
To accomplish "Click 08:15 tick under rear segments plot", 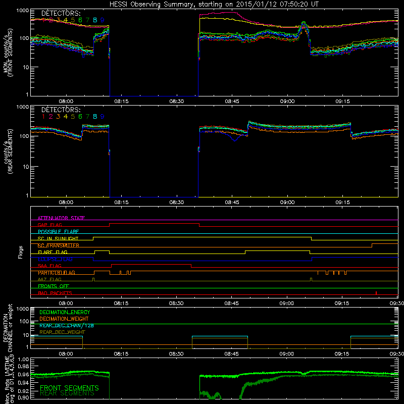I will coord(121,203).
